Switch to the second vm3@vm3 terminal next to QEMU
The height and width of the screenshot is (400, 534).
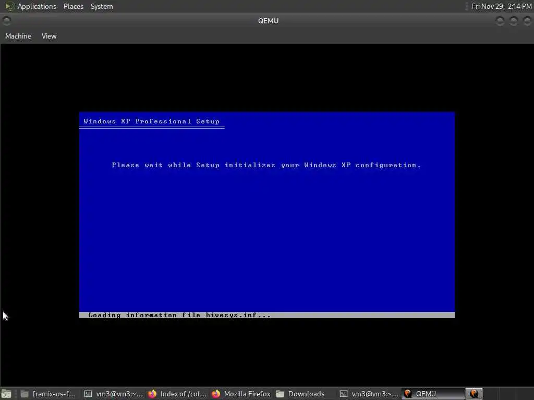click(369, 394)
